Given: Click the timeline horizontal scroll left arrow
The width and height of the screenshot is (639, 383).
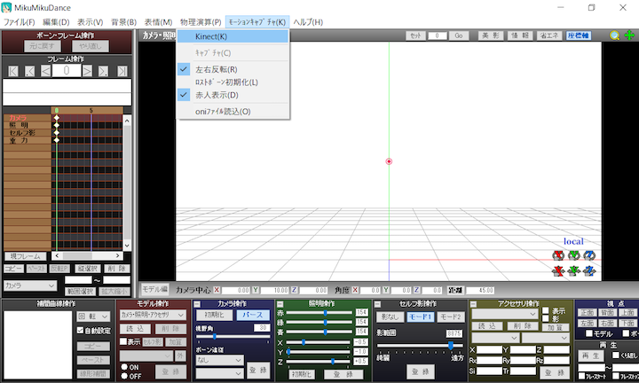Looking at the screenshot, I should click(x=57, y=255).
